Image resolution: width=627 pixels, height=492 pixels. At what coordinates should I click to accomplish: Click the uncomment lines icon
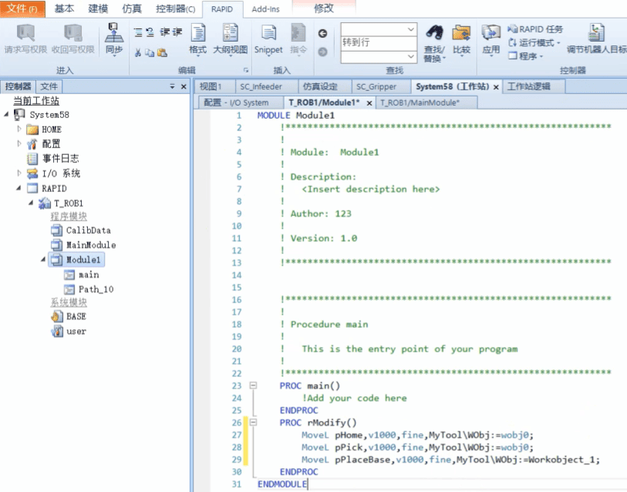point(150,32)
